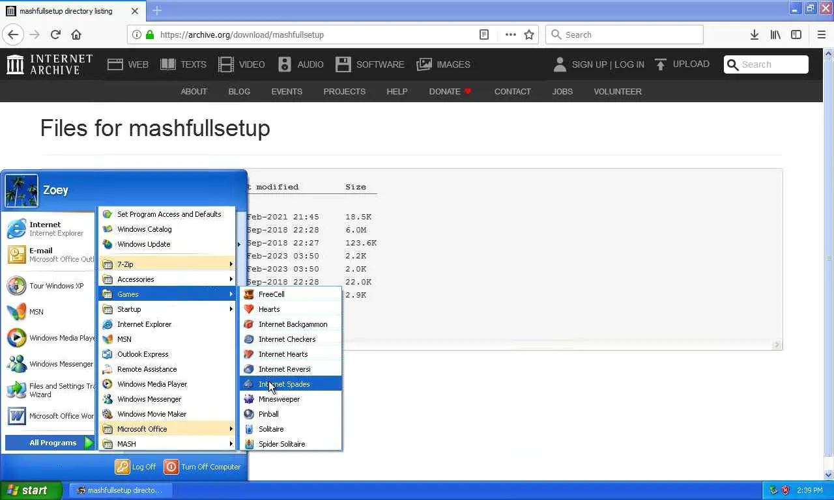Click the taskbar clock showing 2:39 PM

[x=809, y=490]
